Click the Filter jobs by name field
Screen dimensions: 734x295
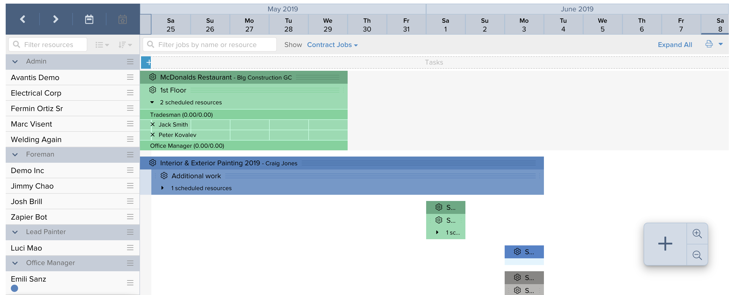(x=210, y=44)
